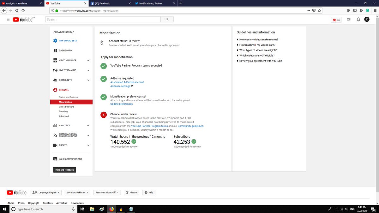Click the footer YouTube logo

16,192
